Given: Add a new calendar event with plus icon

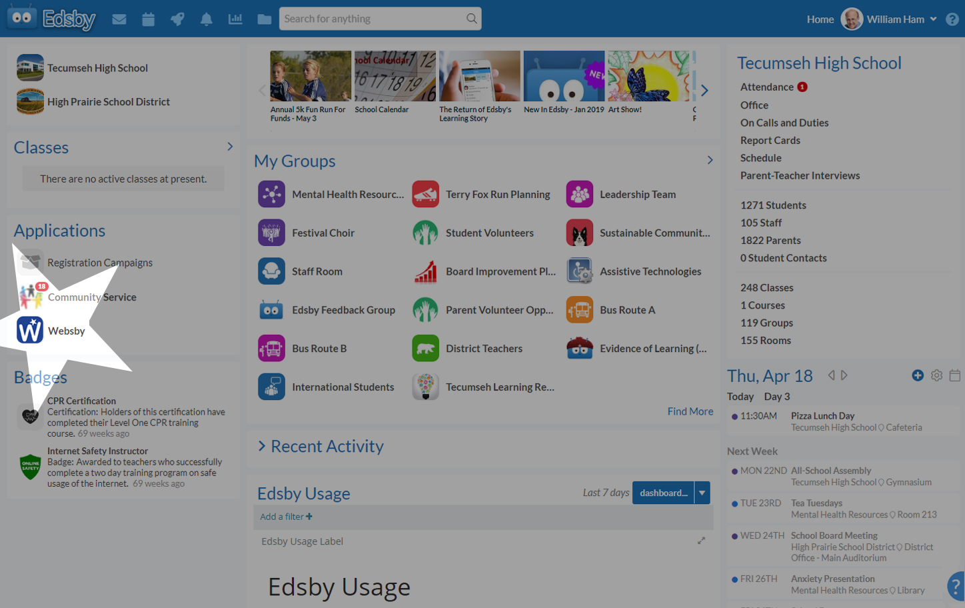Looking at the screenshot, I should (x=918, y=375).
